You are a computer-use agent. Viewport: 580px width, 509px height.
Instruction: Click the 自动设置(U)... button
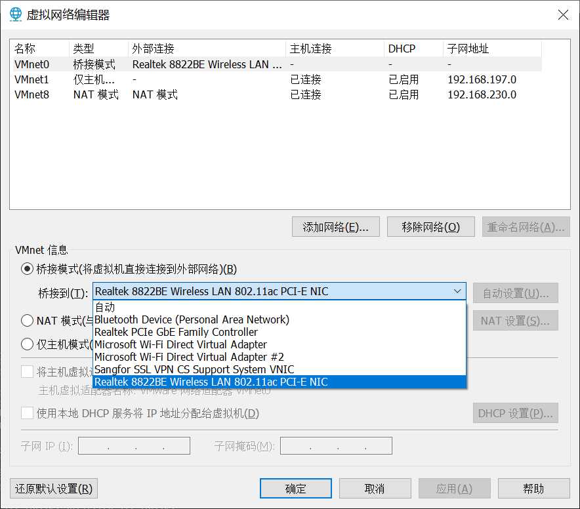tap(515, 293)
